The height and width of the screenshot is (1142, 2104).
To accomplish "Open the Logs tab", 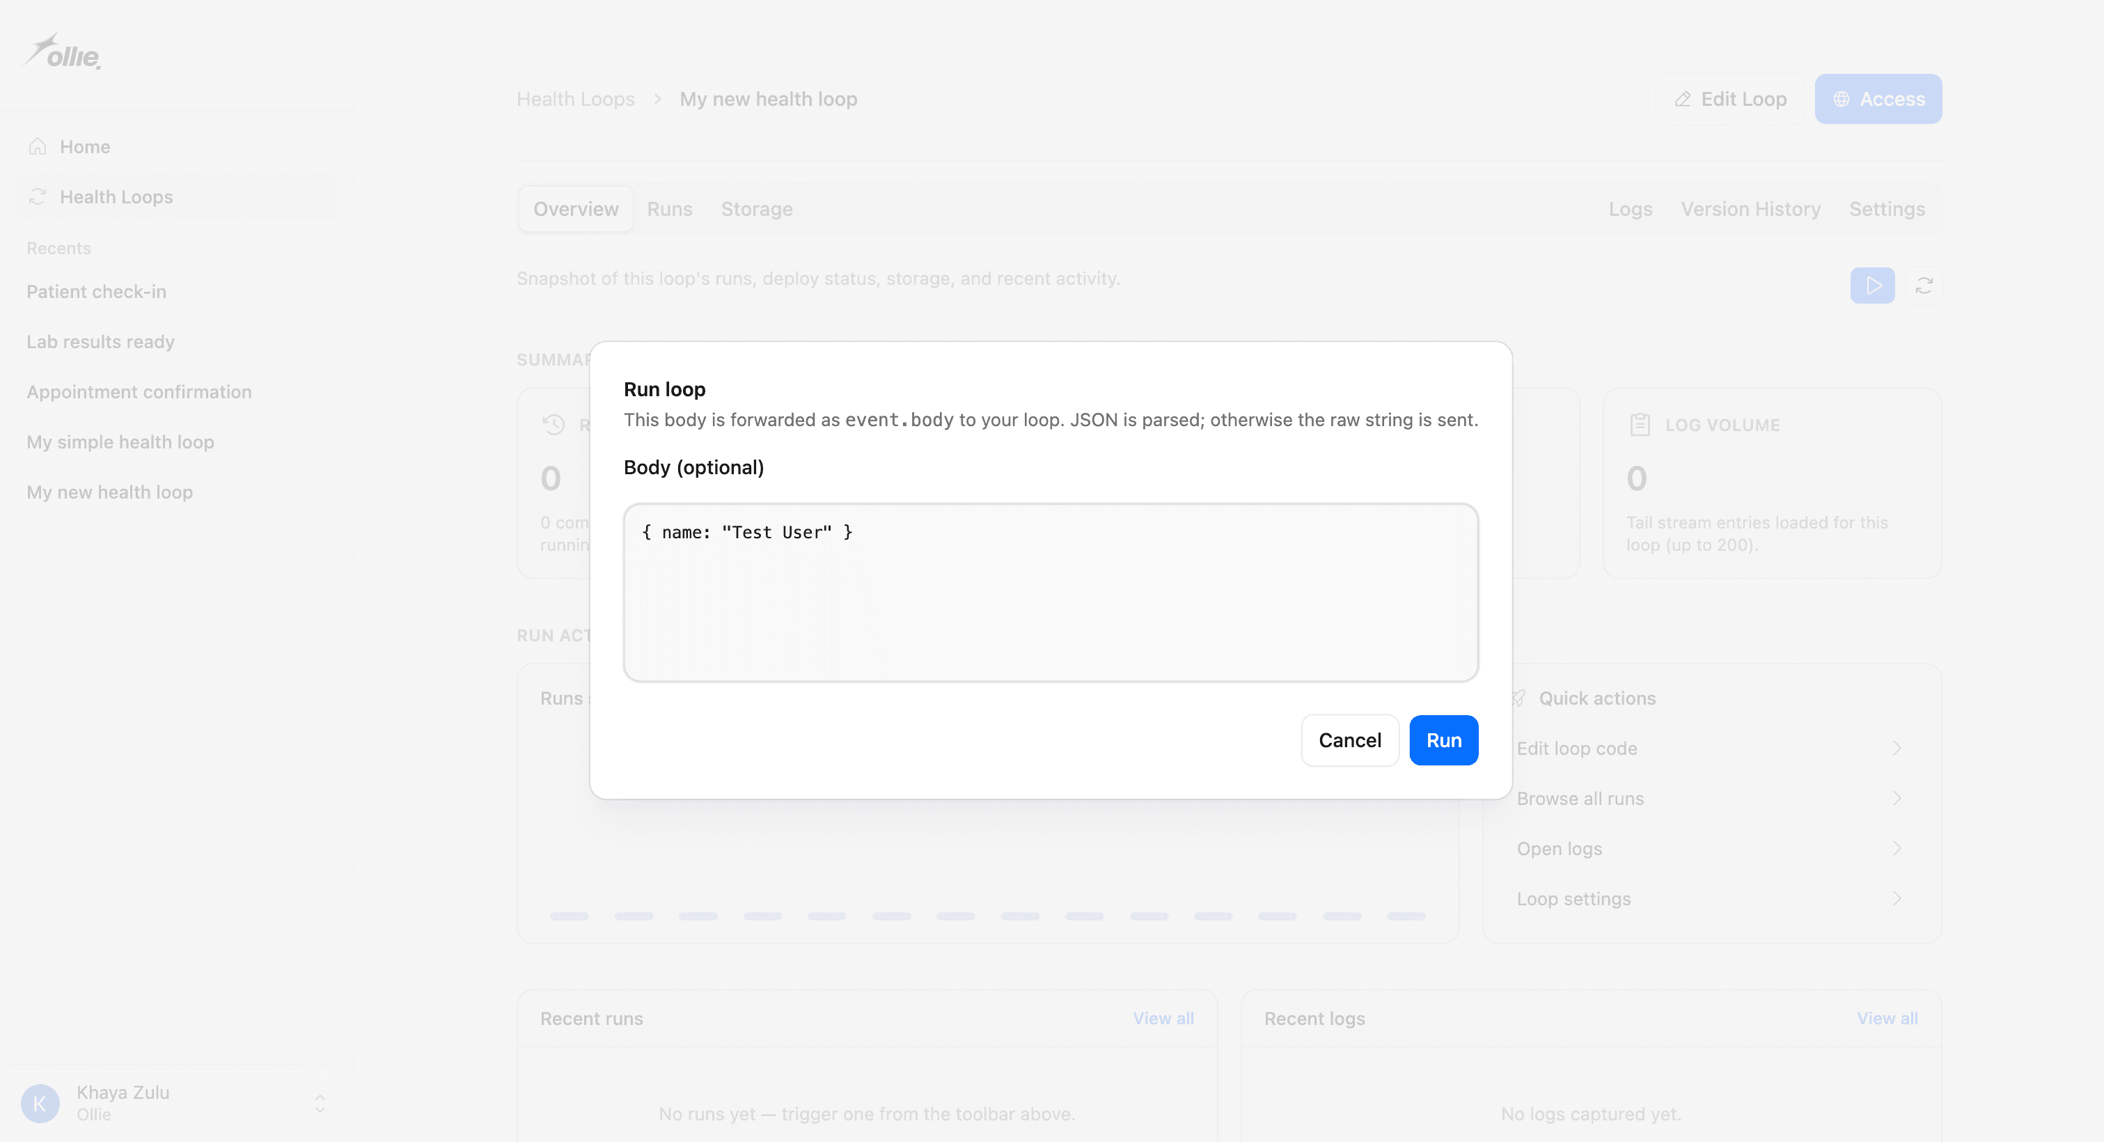I will tap(1631, 209).
